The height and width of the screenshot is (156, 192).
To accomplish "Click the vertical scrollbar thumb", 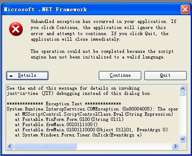I will pyautogui.click(x=183, y=94).
